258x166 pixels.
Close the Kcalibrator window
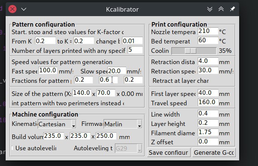click(12, 9)
